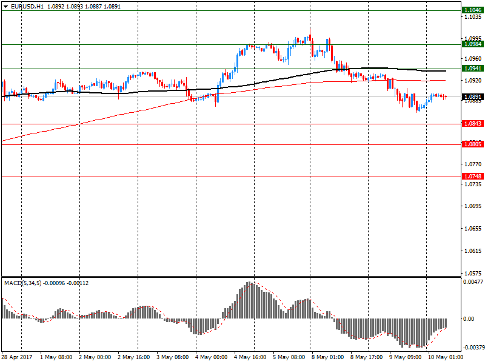Open the chart menu triangle beside EURUSD,H1
This screenshot has height=364, width=485.
5,7
